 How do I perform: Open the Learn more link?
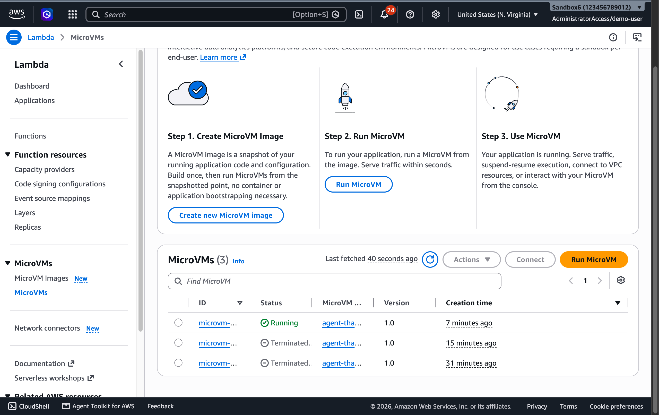pyautogui.click(x=223, y=57)
